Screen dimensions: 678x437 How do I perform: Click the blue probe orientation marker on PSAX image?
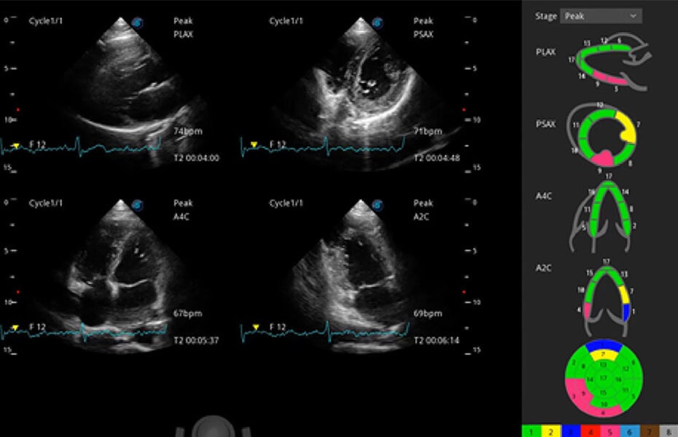pyautogui.click(x=378, y=23)
